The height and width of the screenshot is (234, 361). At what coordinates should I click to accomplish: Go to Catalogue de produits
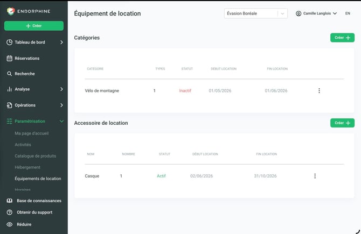(36, 156)
